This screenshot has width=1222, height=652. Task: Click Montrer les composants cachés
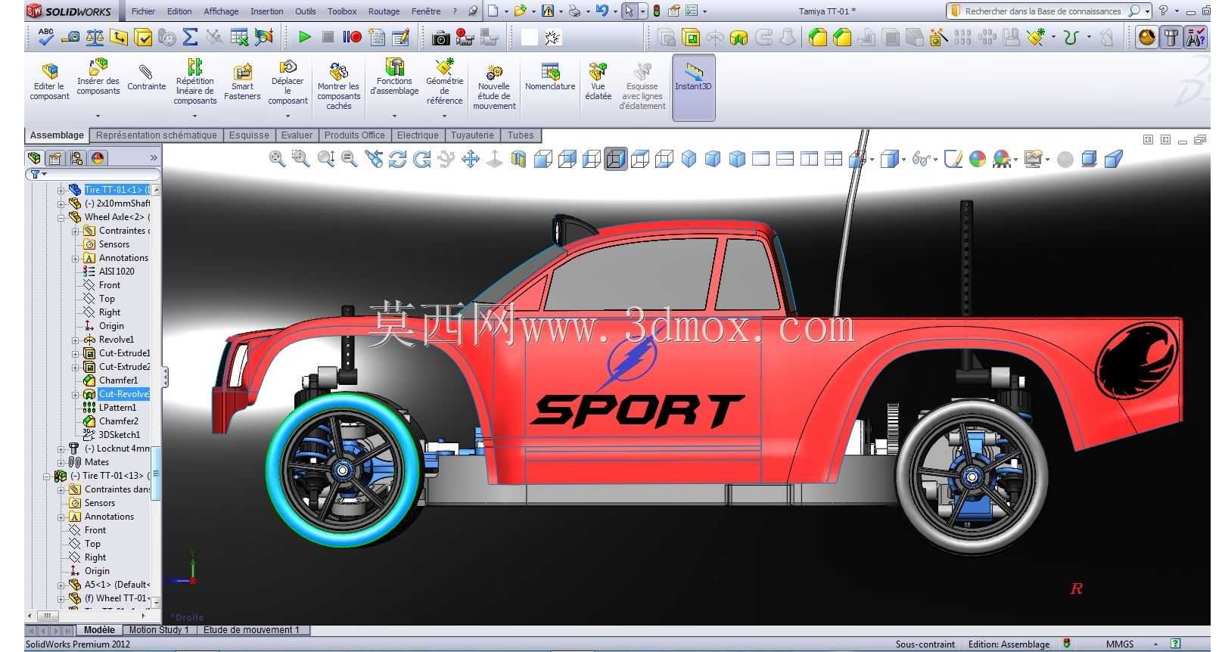(338, 86)
